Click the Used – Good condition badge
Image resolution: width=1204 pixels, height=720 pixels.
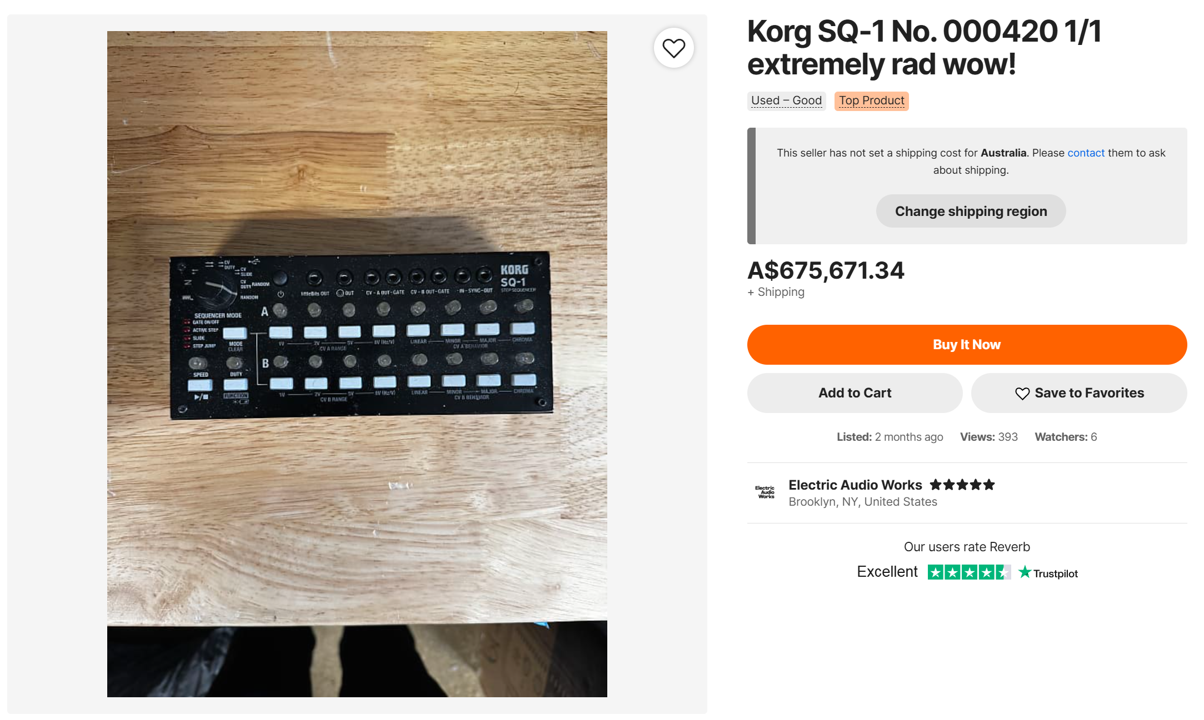coord(786,100)
